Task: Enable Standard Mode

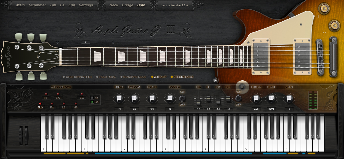Action: (133, 77)
